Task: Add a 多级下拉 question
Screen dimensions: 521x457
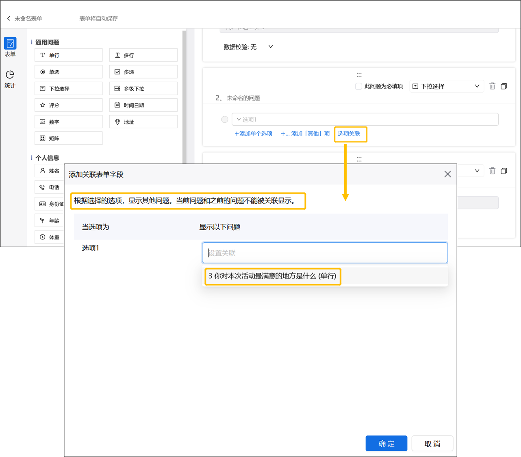Action: [143, 88]
